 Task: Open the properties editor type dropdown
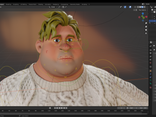click(x=151, y=42)
